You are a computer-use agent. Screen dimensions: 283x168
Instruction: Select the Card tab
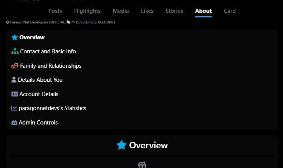(x=230, y=11)
